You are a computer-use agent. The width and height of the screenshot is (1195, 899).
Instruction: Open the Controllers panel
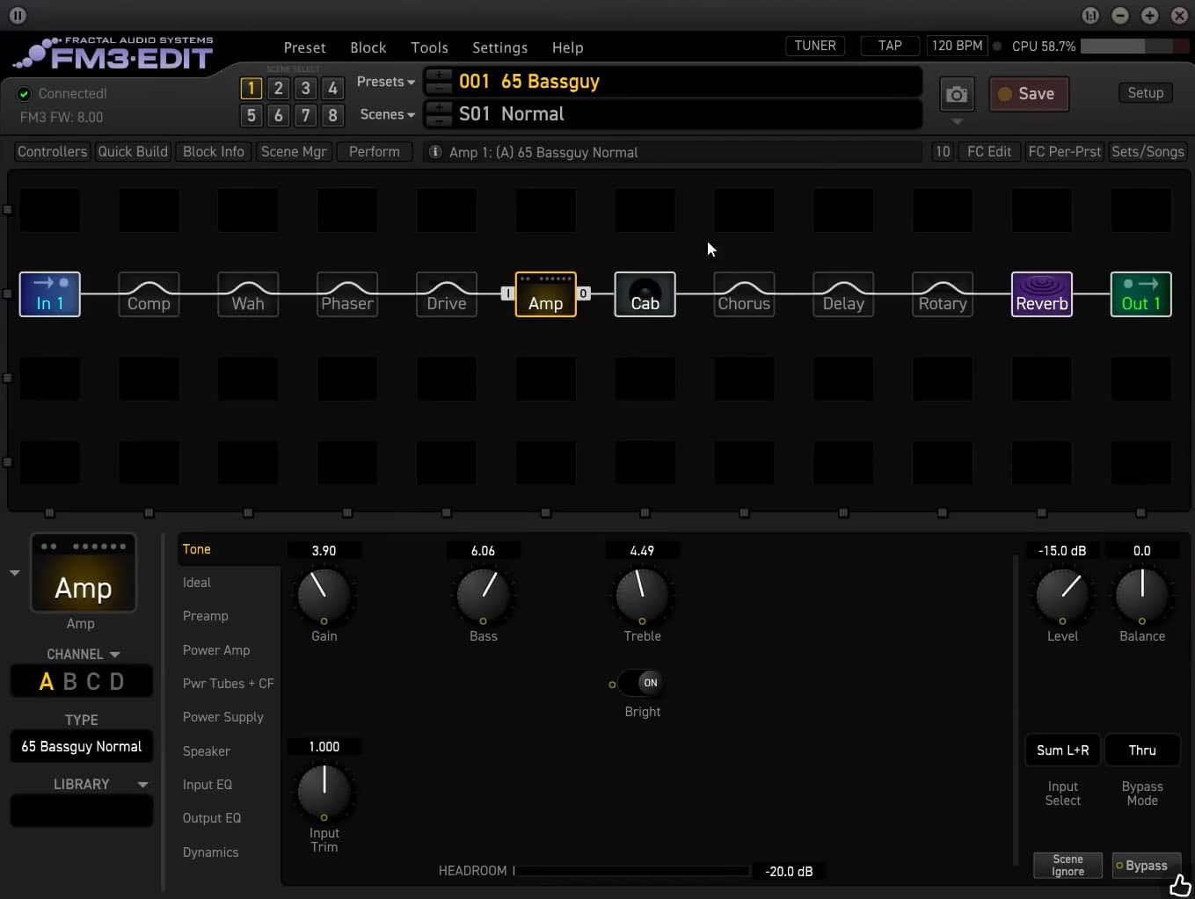pyautogui.click(x=52, y=152)
